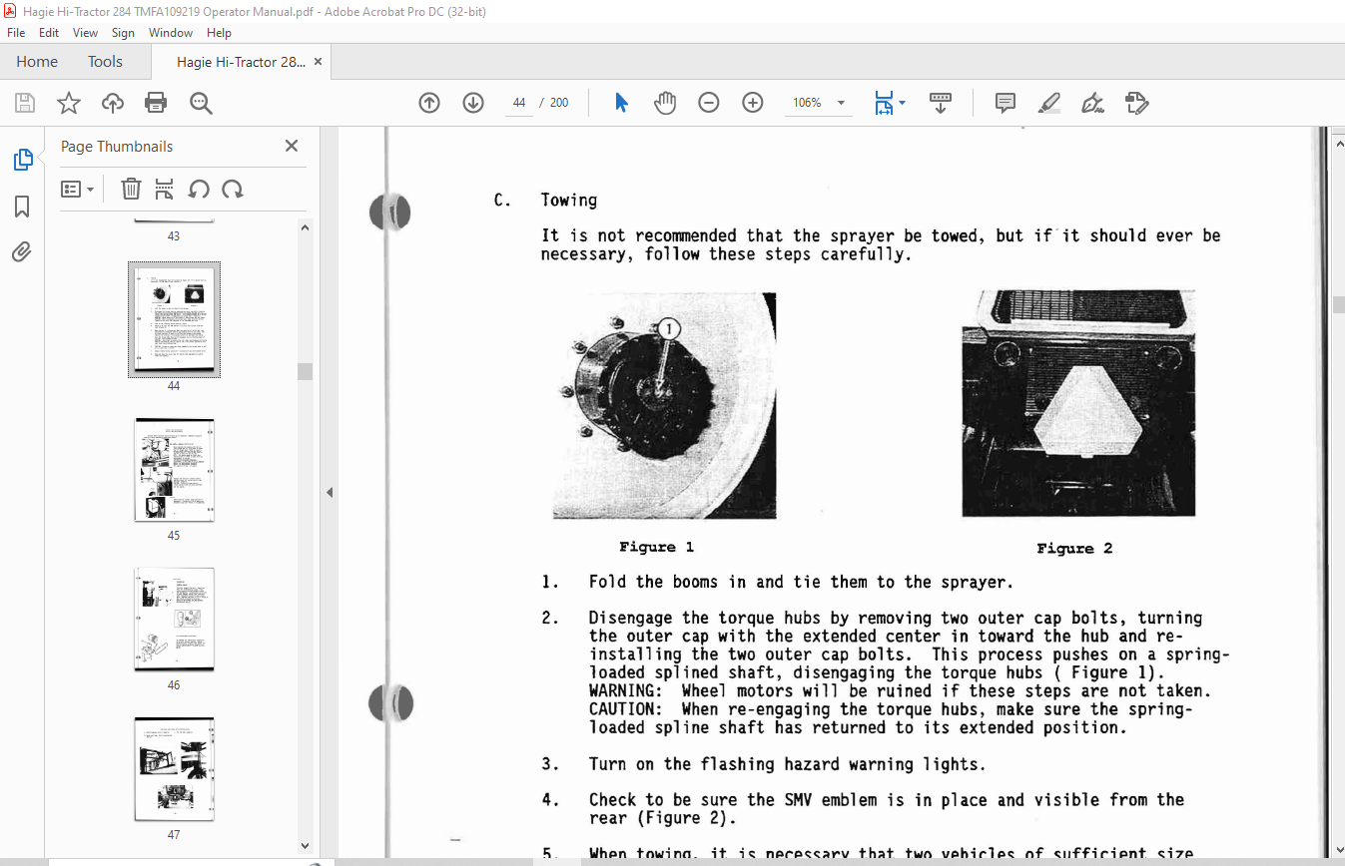This screenshot has width=1345, height=866.
Task: Zoom out with minus icon
Action: tap(709, 103)
